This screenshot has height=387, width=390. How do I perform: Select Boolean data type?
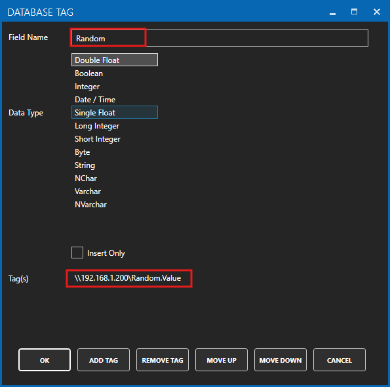click(x=115, y=73)
